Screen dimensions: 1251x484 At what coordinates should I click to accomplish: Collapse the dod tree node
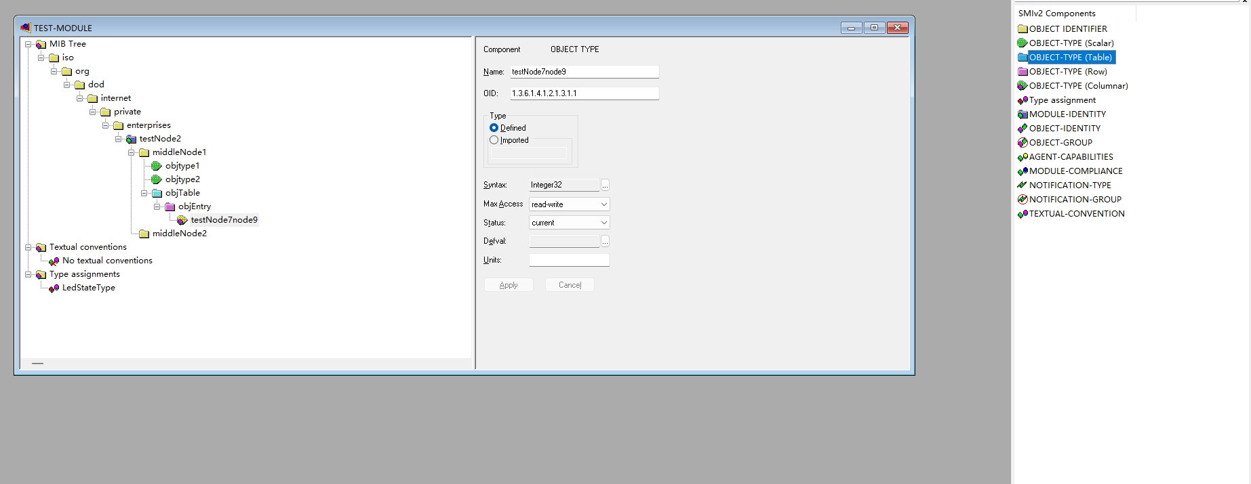pyautogui.click(x=67, y=85)
